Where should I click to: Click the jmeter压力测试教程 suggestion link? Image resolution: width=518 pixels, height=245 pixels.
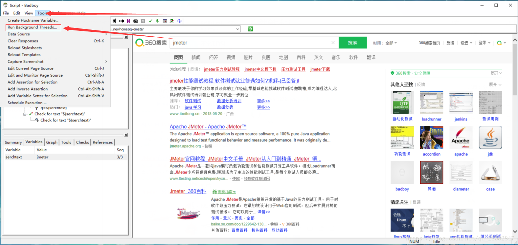tap(222, 69)
